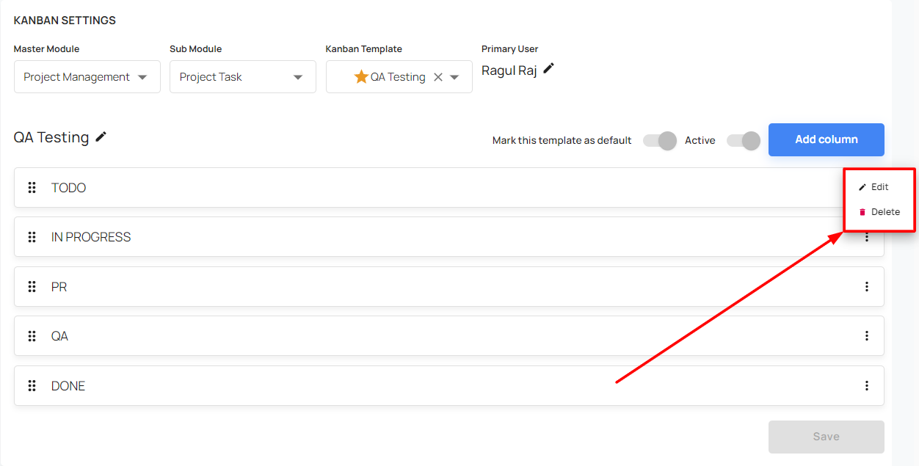Click the QA column name

(59, 336)
